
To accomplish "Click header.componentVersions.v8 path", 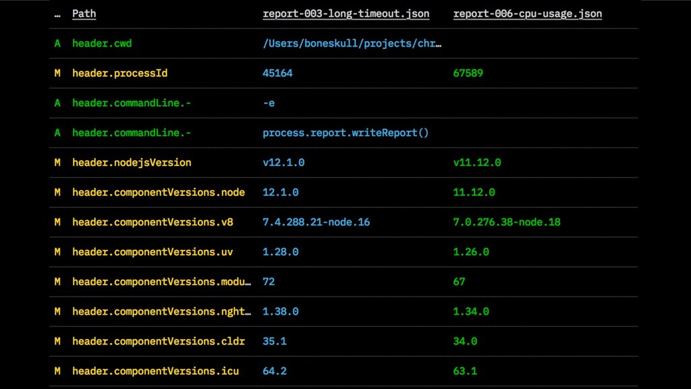I will (153, 222).
